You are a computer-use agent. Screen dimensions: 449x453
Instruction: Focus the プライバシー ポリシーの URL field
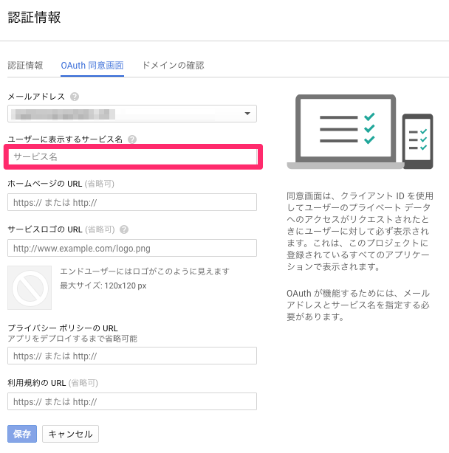132,356
